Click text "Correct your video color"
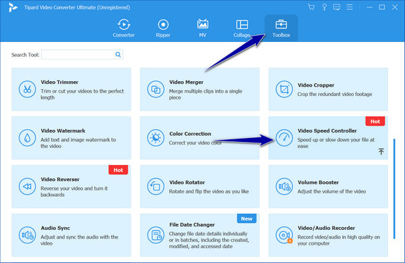405x263 pixels. pos(195,143)
